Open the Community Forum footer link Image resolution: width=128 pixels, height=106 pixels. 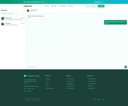click(x=92, y=81)
